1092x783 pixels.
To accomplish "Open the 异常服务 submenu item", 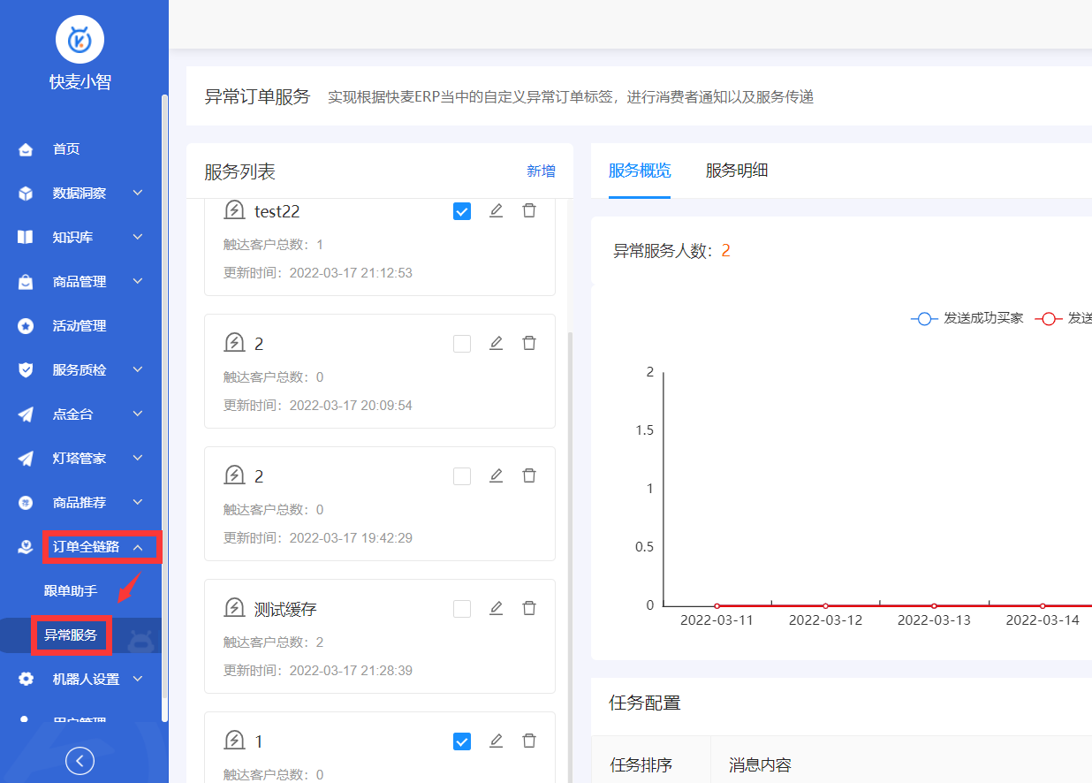I will [x=71, y=635].
